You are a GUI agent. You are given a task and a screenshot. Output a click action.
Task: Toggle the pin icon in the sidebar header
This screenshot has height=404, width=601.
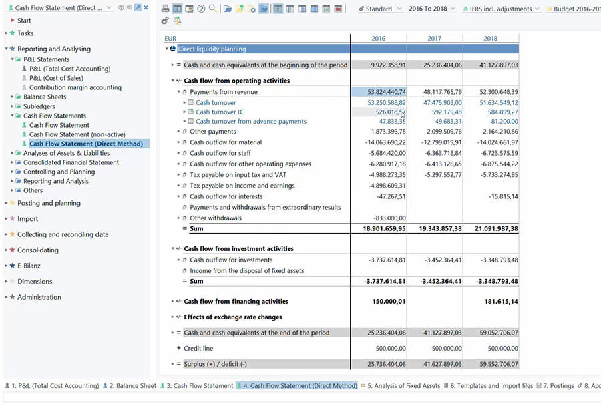138,7
